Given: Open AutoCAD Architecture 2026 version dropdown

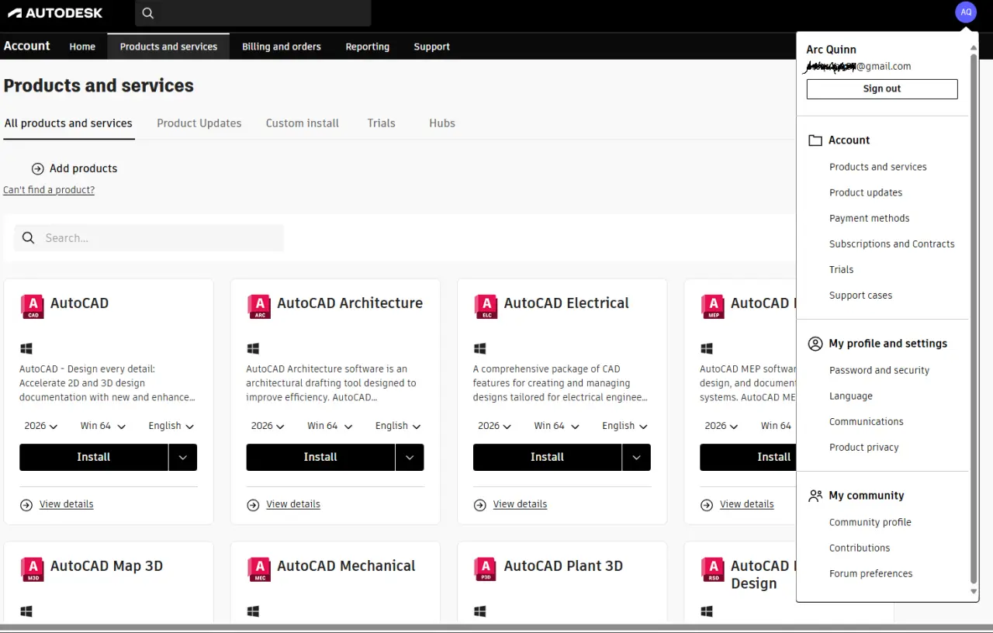Looking at the screenshot, I should (x=268, y=426).
